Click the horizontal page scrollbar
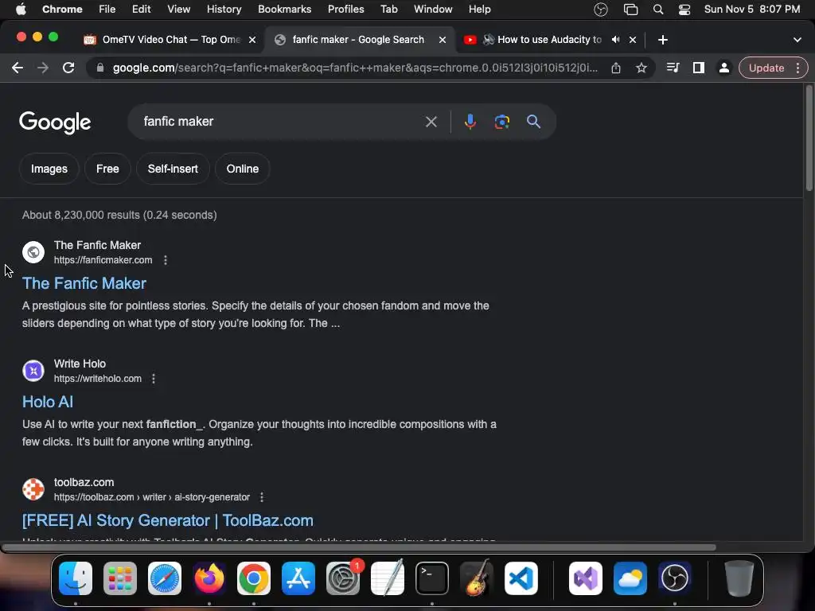This screenshot has height=611, width=815. click(359, 547)
